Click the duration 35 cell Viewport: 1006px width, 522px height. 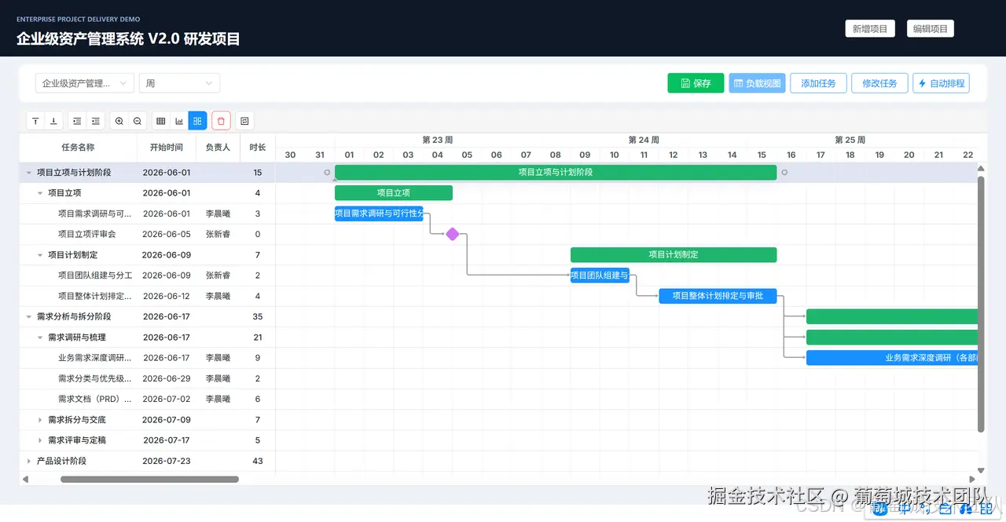click(258, 317)
